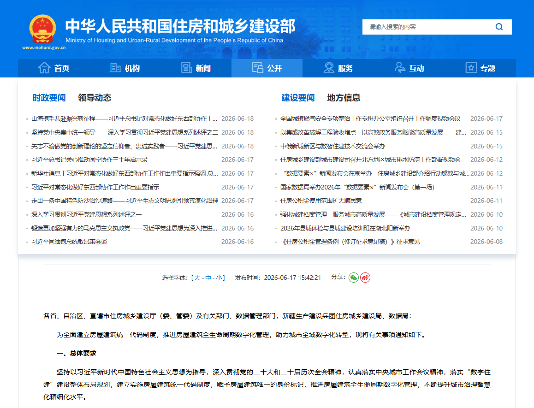Open article 住房公积金使用范围扩大顺民意
534x408 pixels.
point(321,201)
